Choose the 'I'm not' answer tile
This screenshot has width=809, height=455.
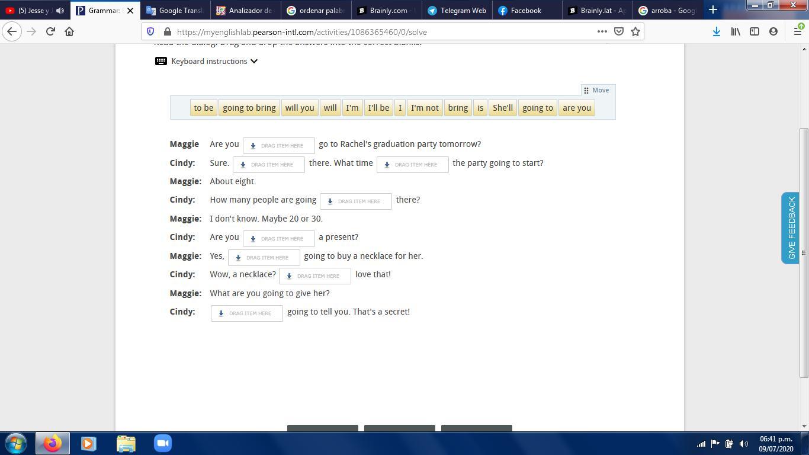[x=425, y=108]
